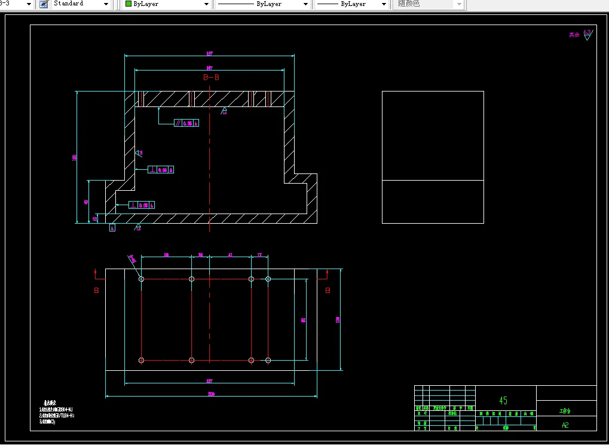Open the color control ByLayer dropdown
This screenshot has height=445, width=609.
coord(167,4)
